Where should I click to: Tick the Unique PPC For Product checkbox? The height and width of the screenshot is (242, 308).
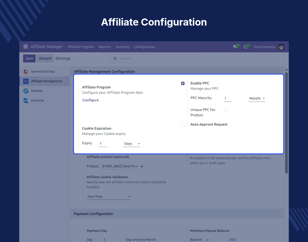pos(225,110)
